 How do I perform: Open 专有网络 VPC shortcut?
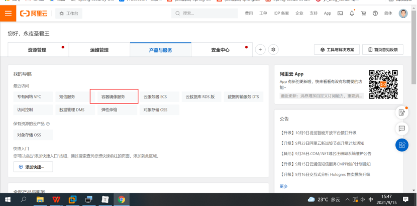(33, 97)
